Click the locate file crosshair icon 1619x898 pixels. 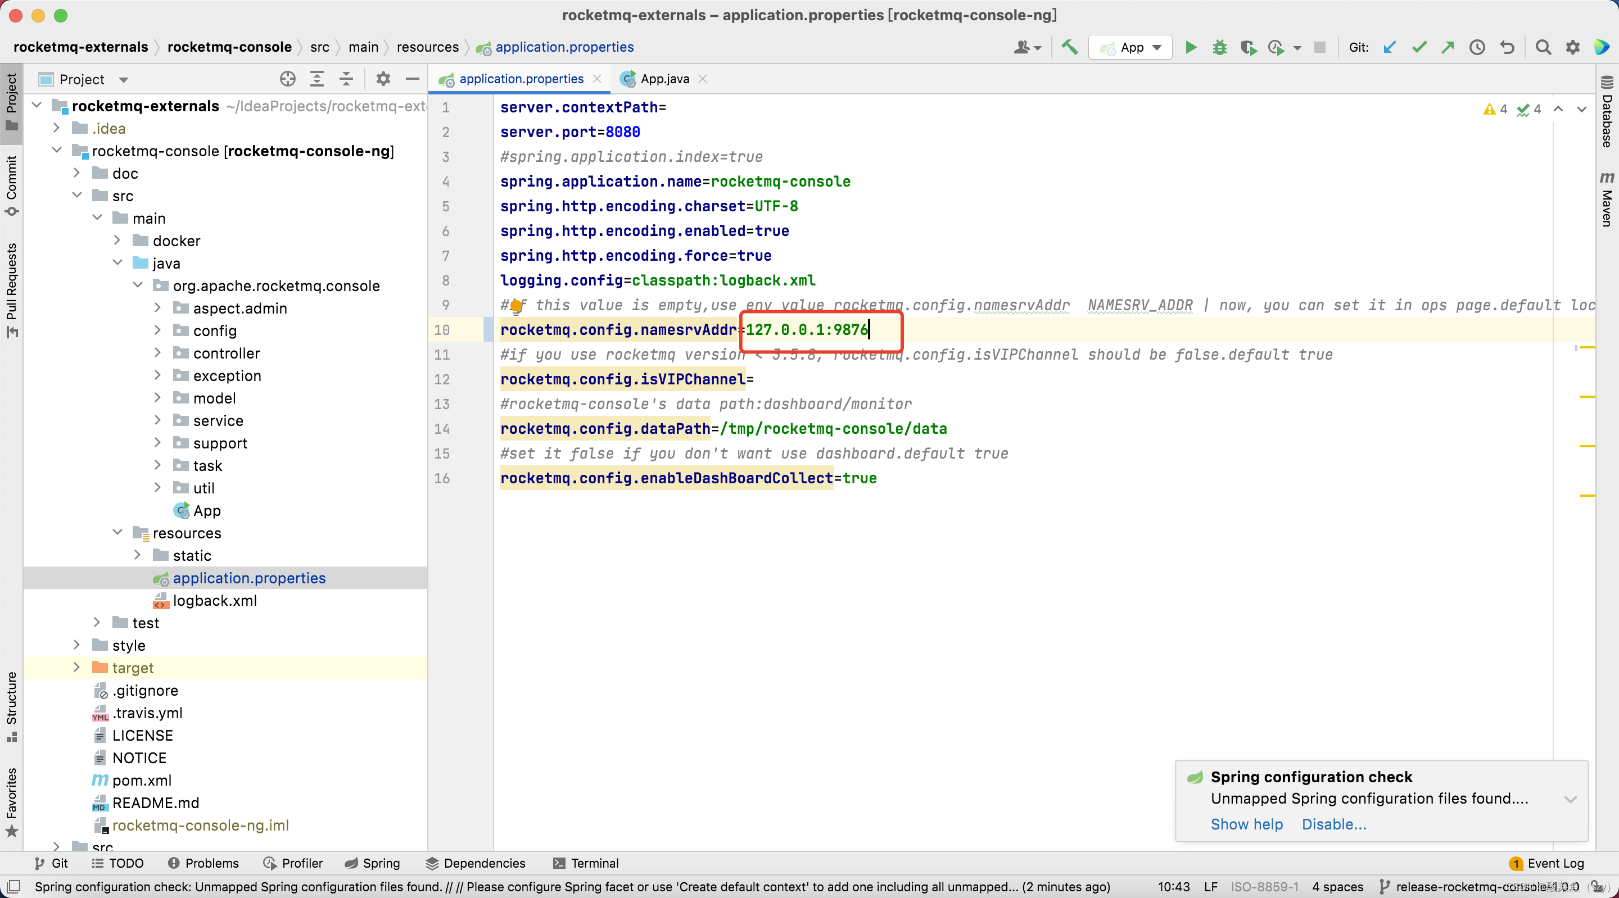(287, 79)
